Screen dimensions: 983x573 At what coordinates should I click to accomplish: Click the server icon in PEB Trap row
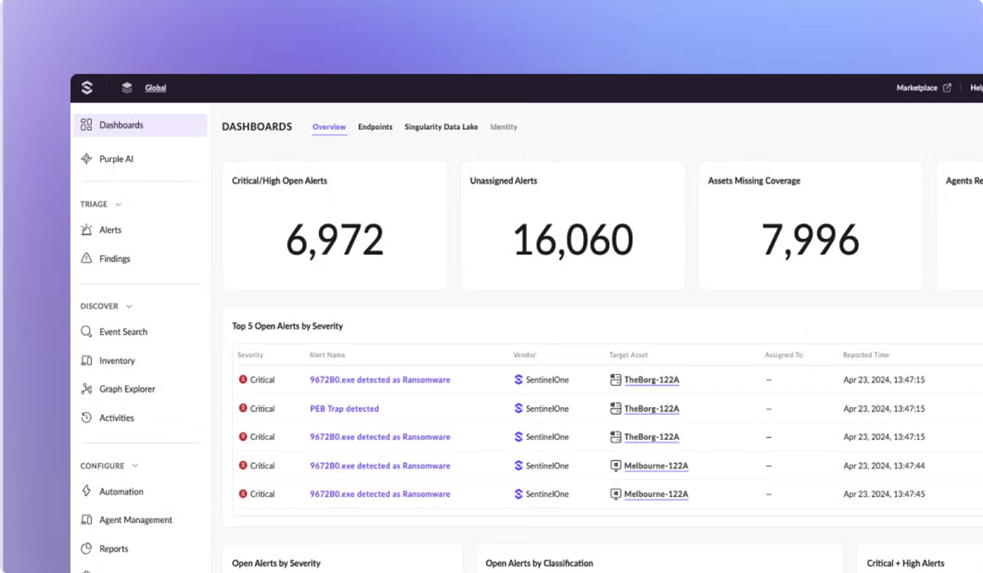(616, 408)
